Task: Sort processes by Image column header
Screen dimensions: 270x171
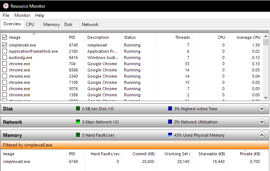Action: click(15, 37)
